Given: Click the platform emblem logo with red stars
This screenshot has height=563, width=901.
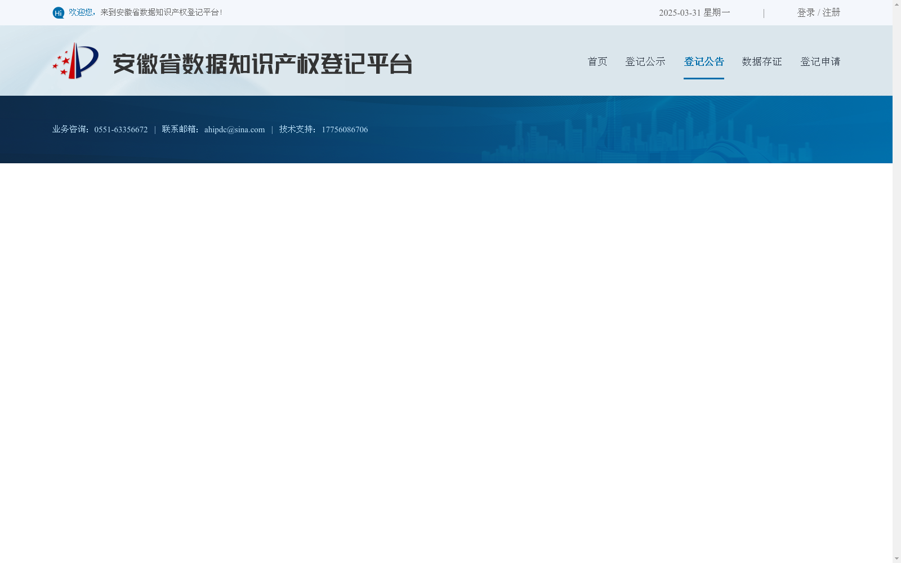Looking at the screenshot, I should (75, 61).
